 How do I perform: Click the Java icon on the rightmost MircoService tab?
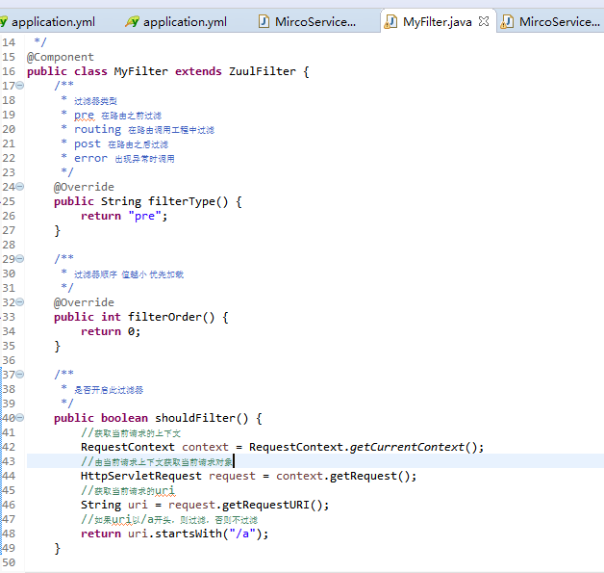(x=507, y=22)
